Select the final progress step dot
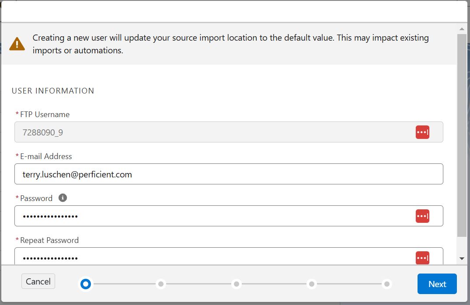This screenshot has height=305, width=470. pyautogui.click(x=386, y=284)
